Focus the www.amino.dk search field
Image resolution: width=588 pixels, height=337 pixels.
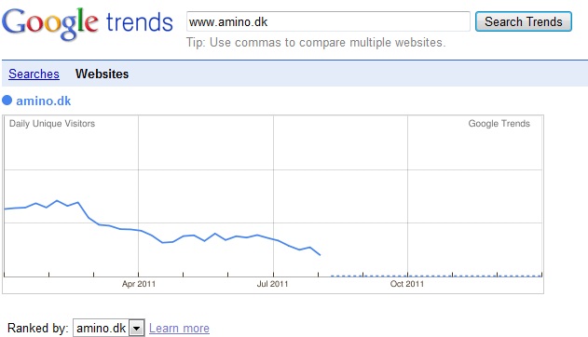(x=328, y=21)
